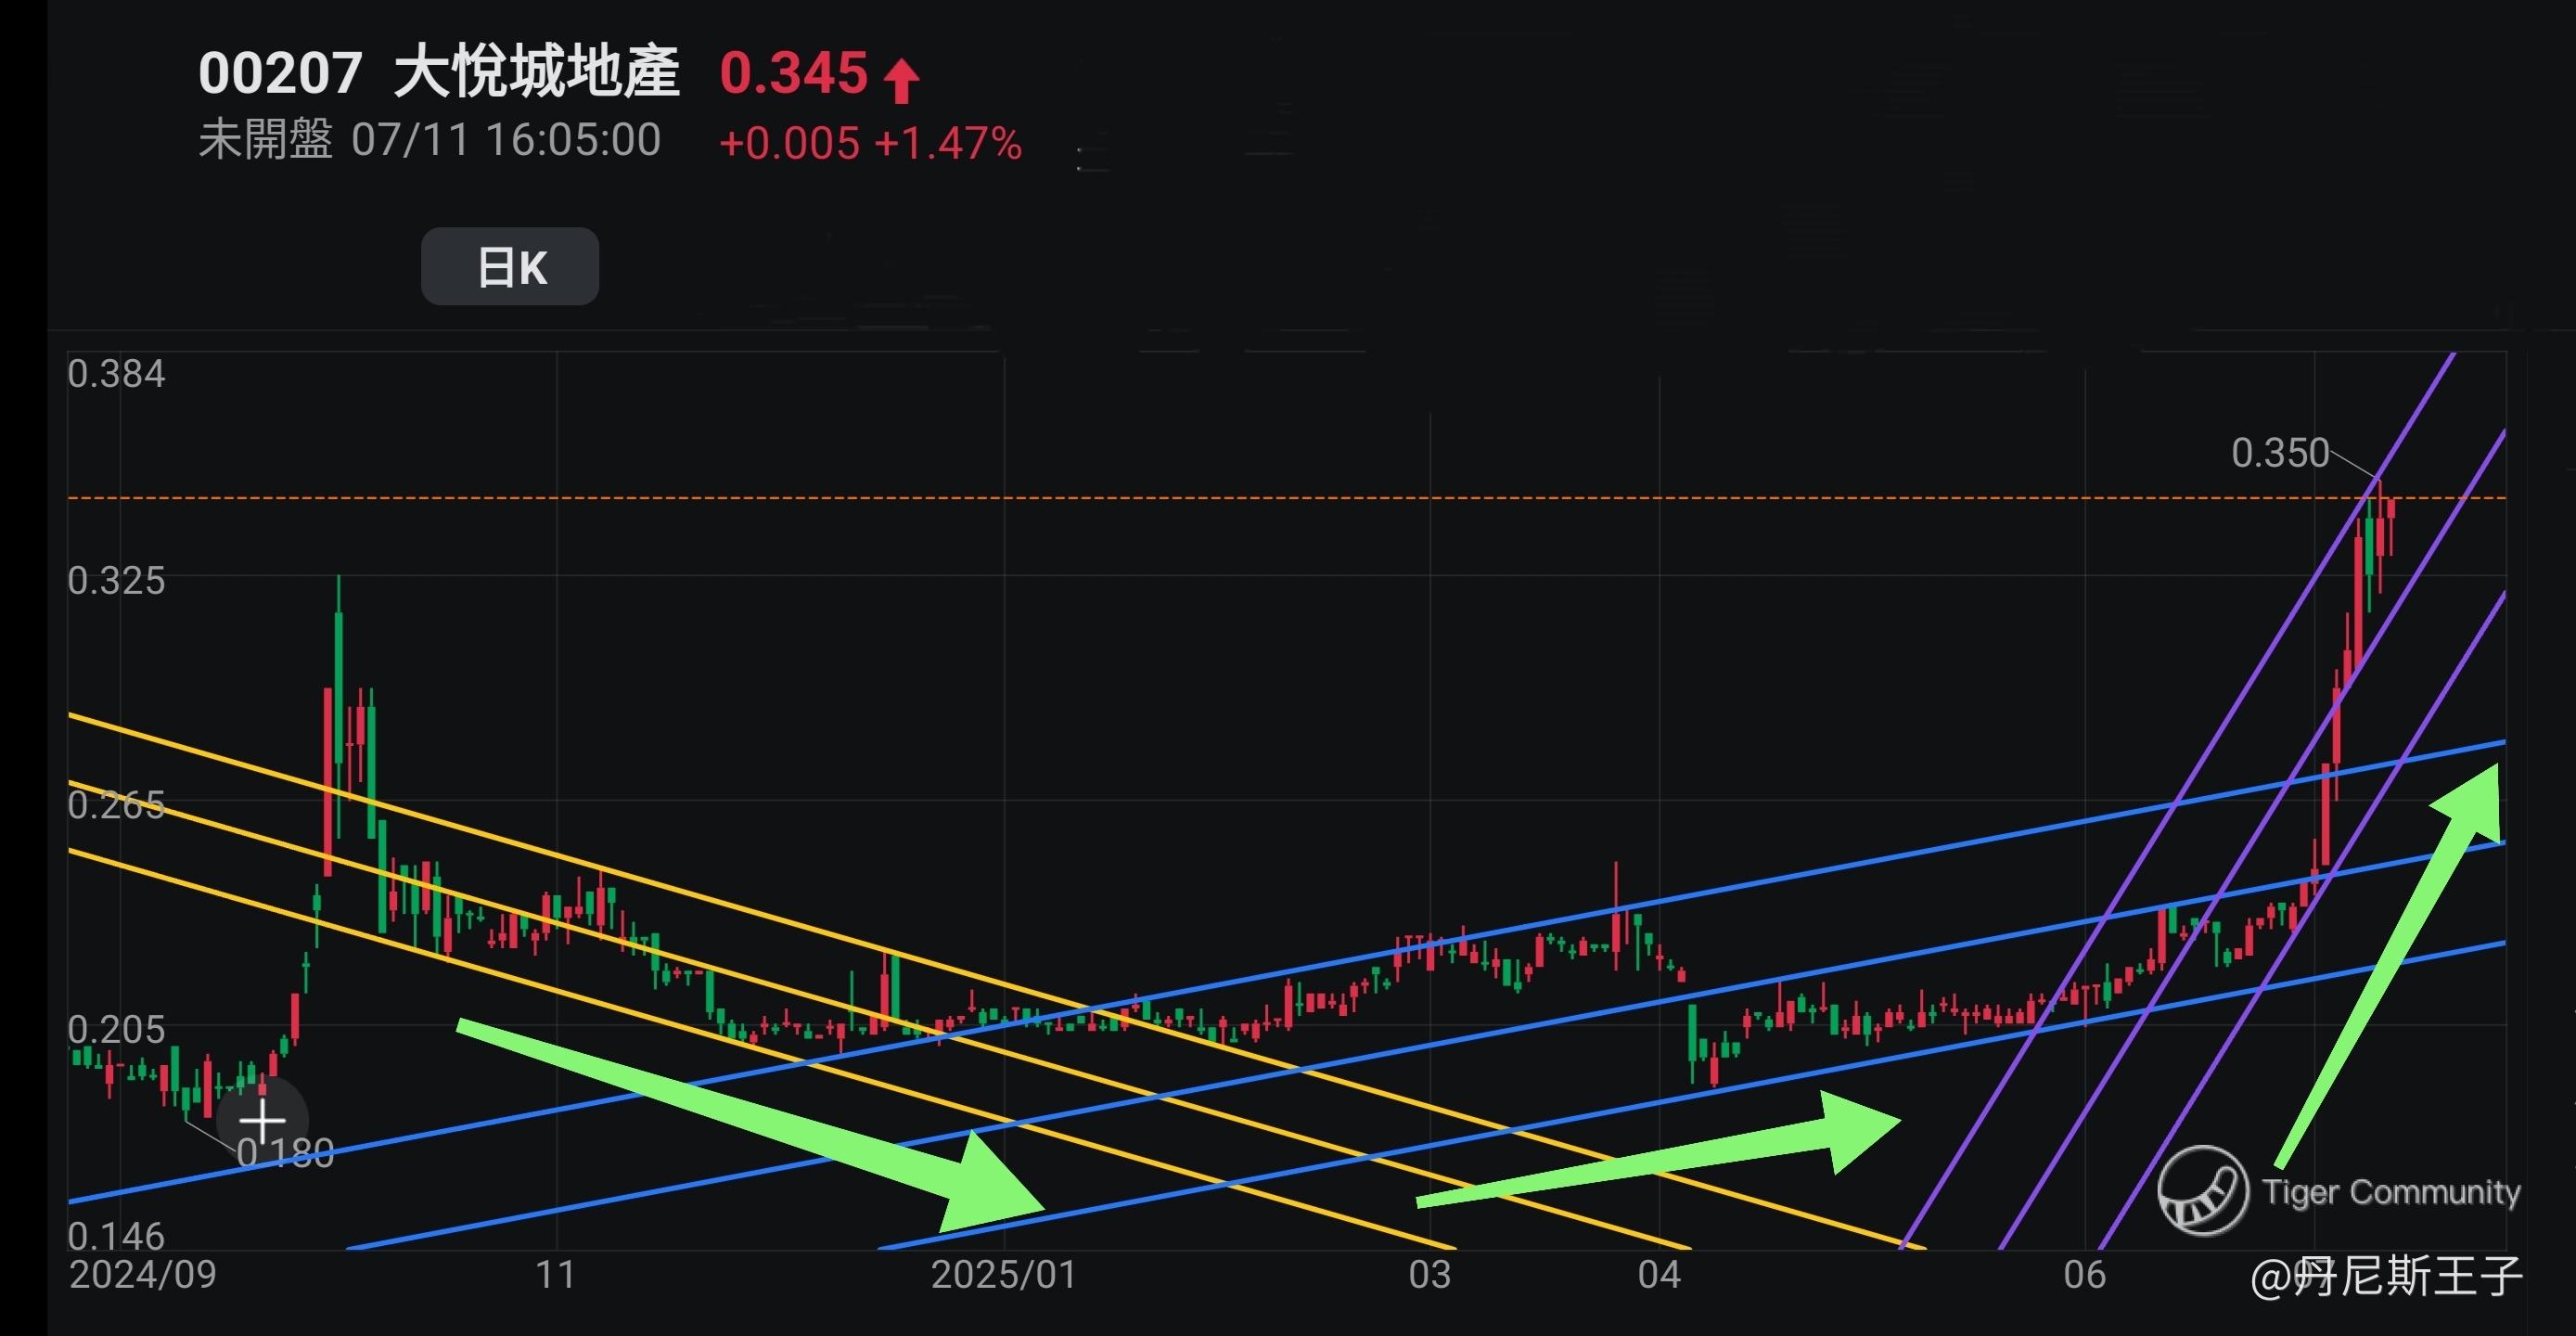
Task: Click the market status 未開盤 07/11 16:05:00
Action: (x=430, y=140)
